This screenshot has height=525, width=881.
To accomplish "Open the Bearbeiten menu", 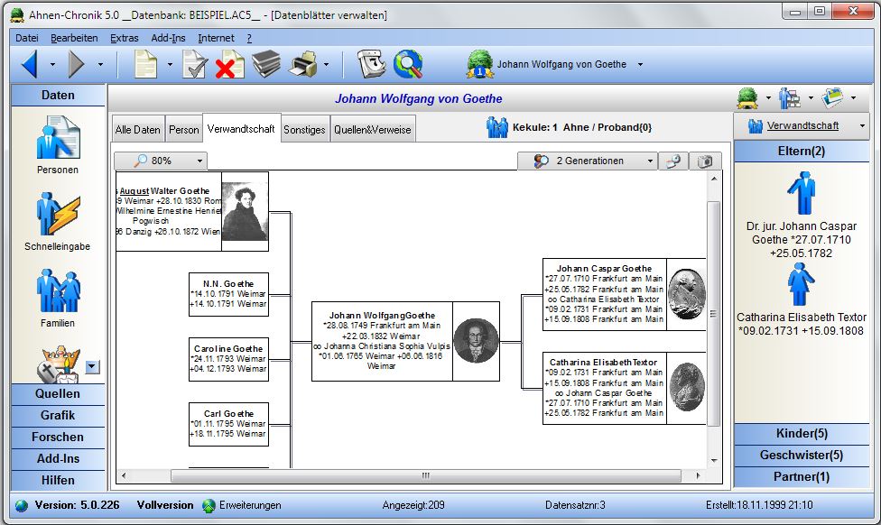I will coord(74,38).
